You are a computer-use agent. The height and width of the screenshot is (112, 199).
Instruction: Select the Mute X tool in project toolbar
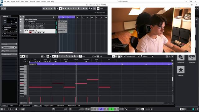[76, 8]
